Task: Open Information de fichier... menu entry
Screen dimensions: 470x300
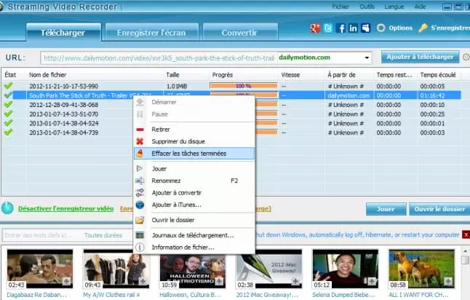Action: point(194,248)
